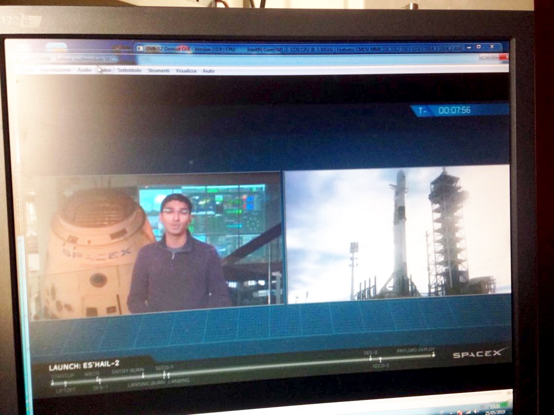Minimize the DVB-S2 Demod GUI window
Viewport: 554px width, 415px height.
point(469,47)
